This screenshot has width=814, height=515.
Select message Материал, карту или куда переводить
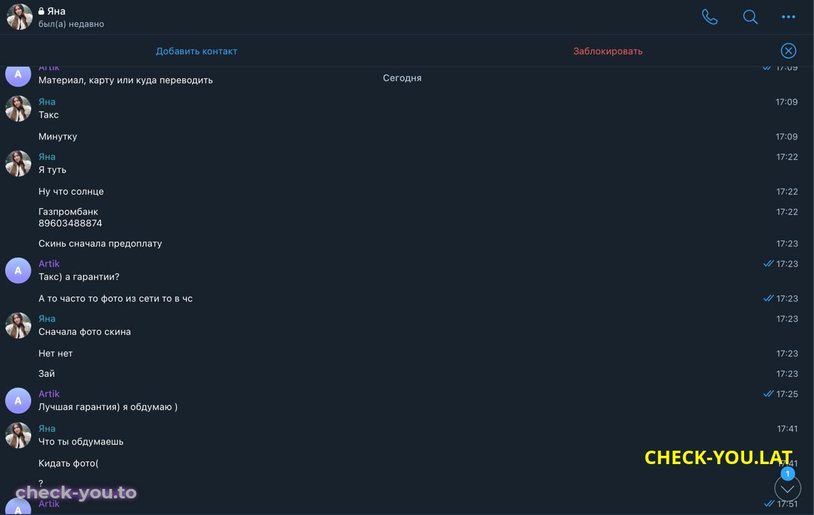pyautogui.click(x=126, y=80)
